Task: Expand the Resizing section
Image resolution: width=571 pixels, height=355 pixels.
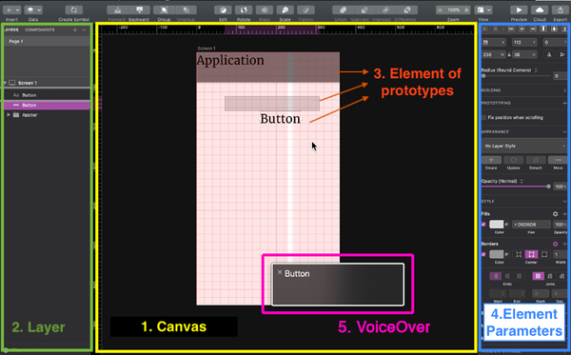Action: pyautogui.click(x=564, y=90)
